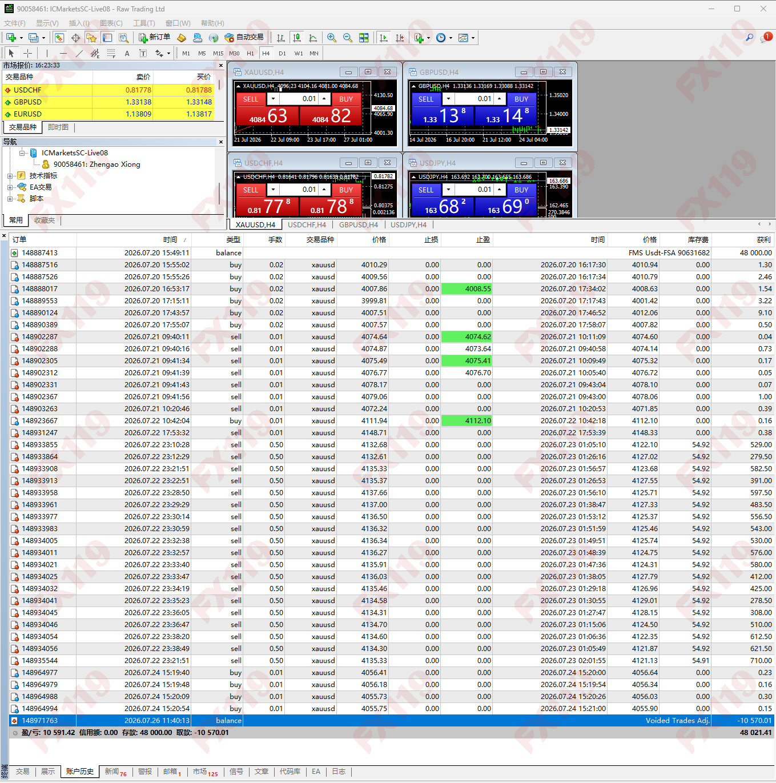
Task: Open the notifications chat bubble icon
Action: click(766, 38)
